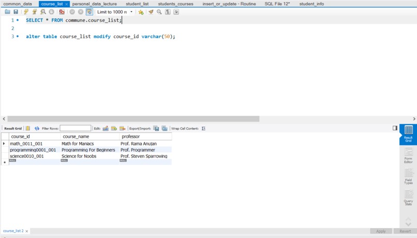
Task: Toggle word wrapping in editor icon
Action: tap(176, 12)
